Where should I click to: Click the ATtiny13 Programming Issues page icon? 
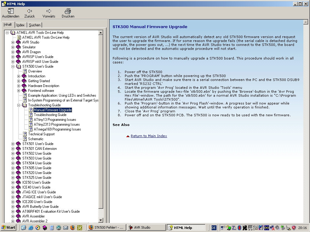(x=31, y=120)
